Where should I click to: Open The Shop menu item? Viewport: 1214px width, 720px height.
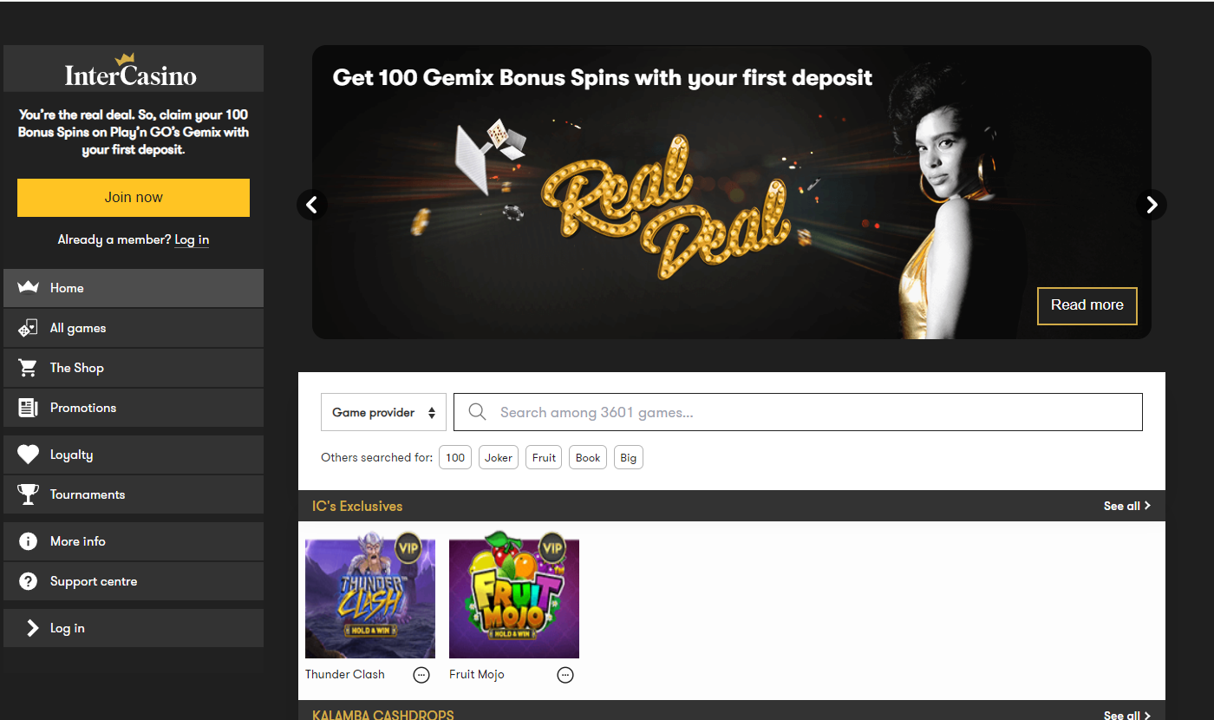click(134, 368)
